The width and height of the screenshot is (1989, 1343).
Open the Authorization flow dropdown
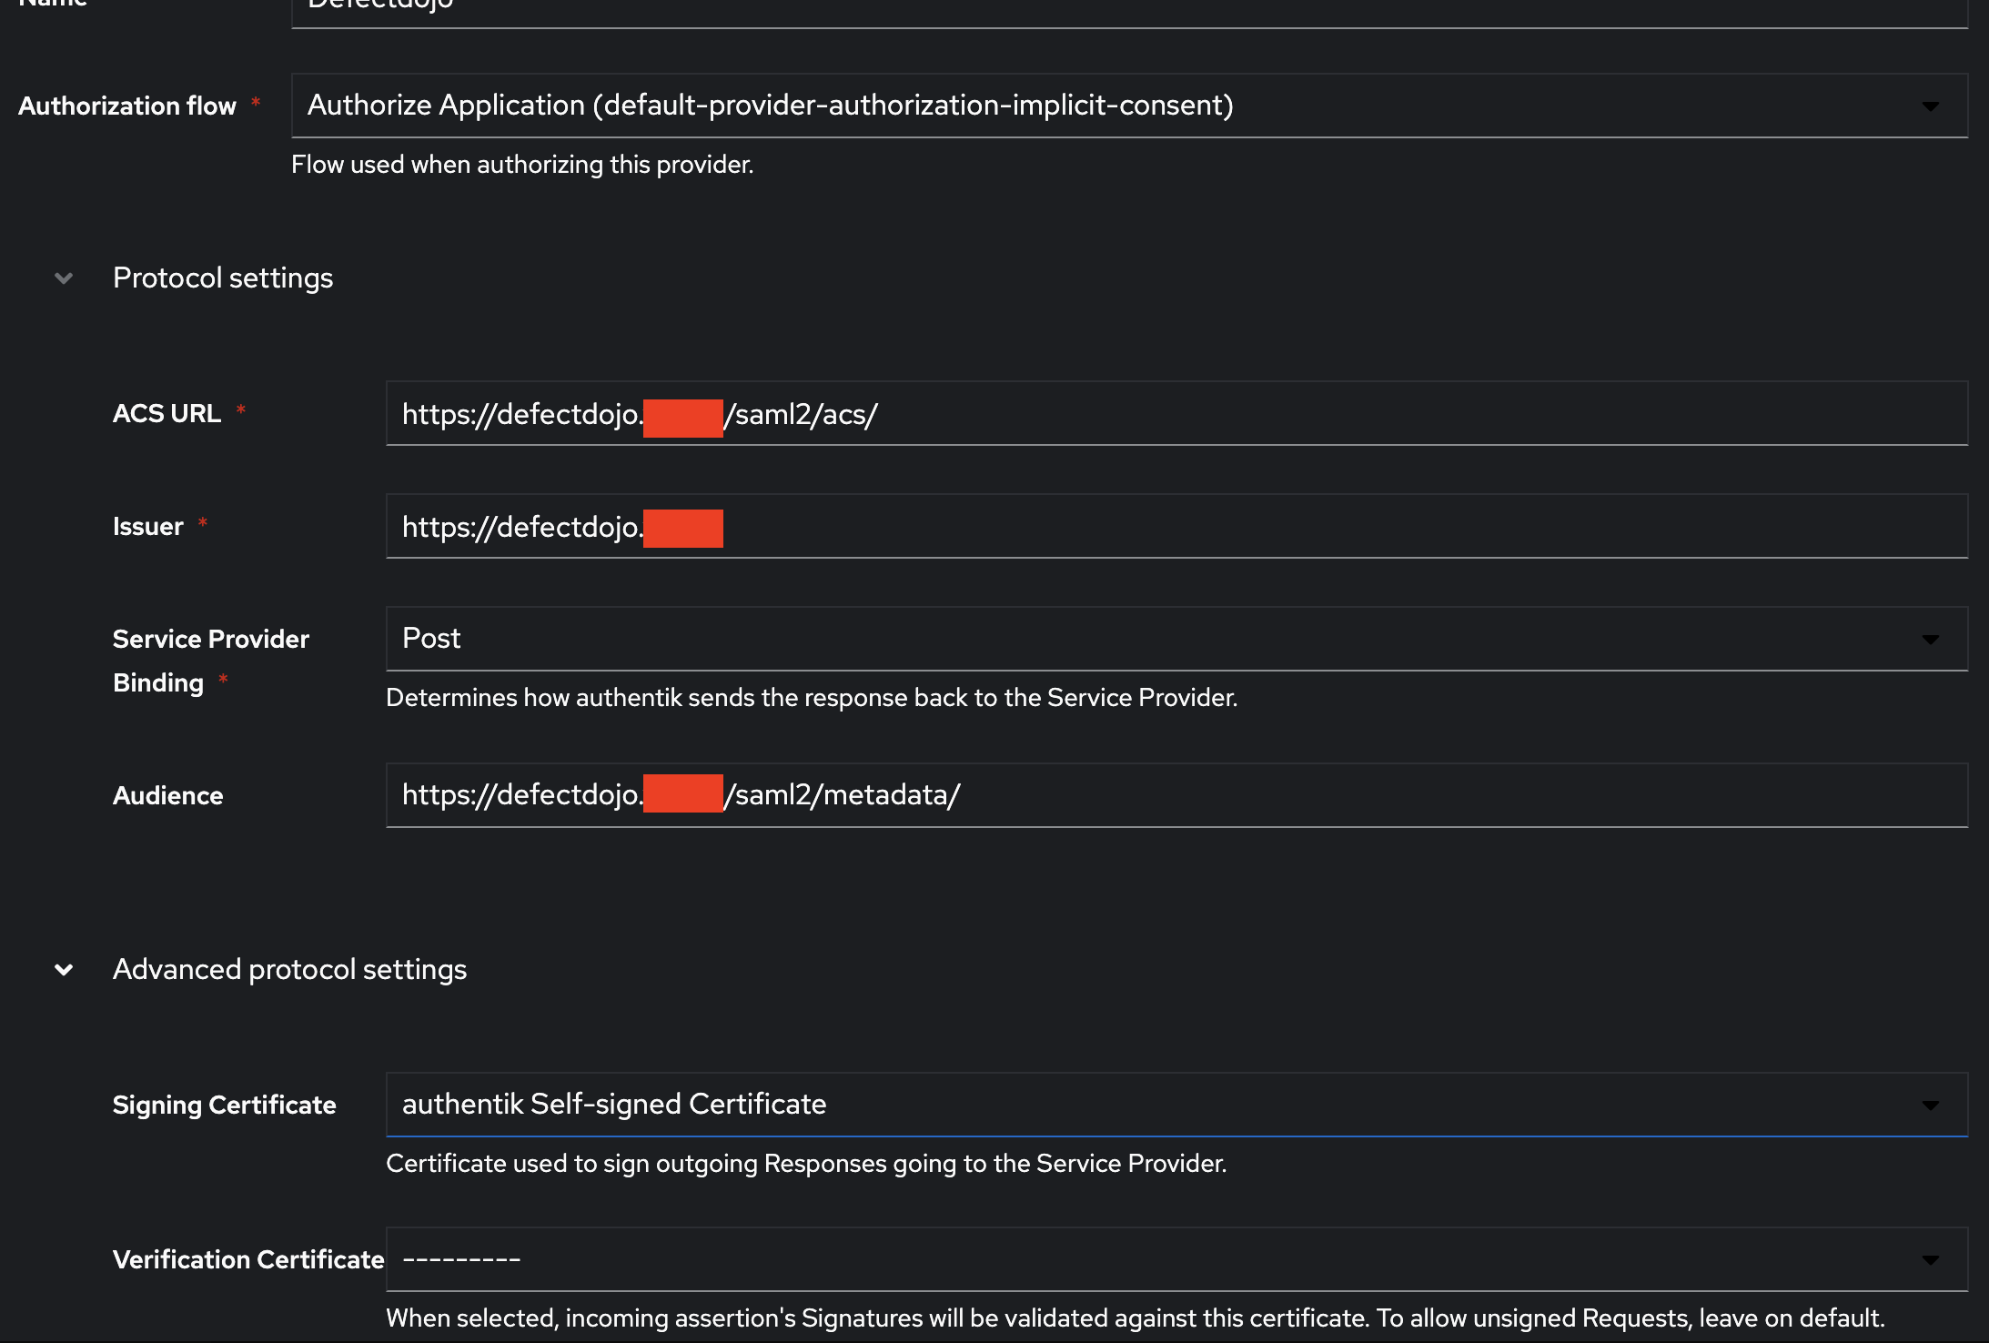coord(1129,106)
